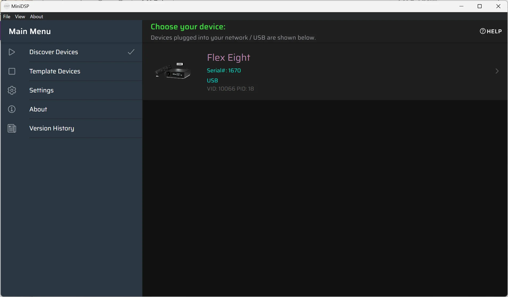
Task: Click the Serial# 1670 label
Action: (224, 70)
